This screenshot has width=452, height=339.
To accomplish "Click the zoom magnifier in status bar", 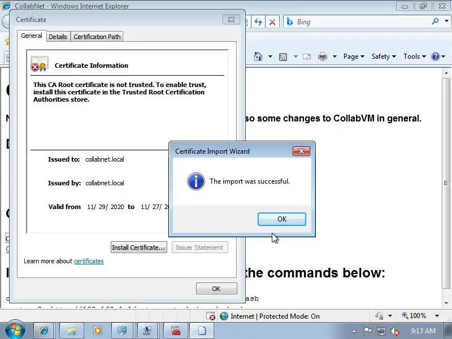I will pyautogui.click(x=405, y=315).
